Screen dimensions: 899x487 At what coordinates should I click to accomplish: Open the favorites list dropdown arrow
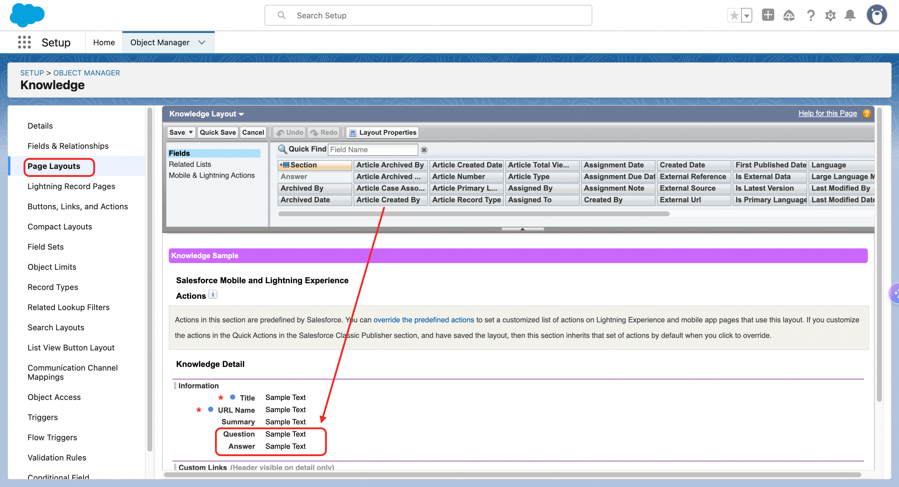pyautogui.click(x=746, y=15)
